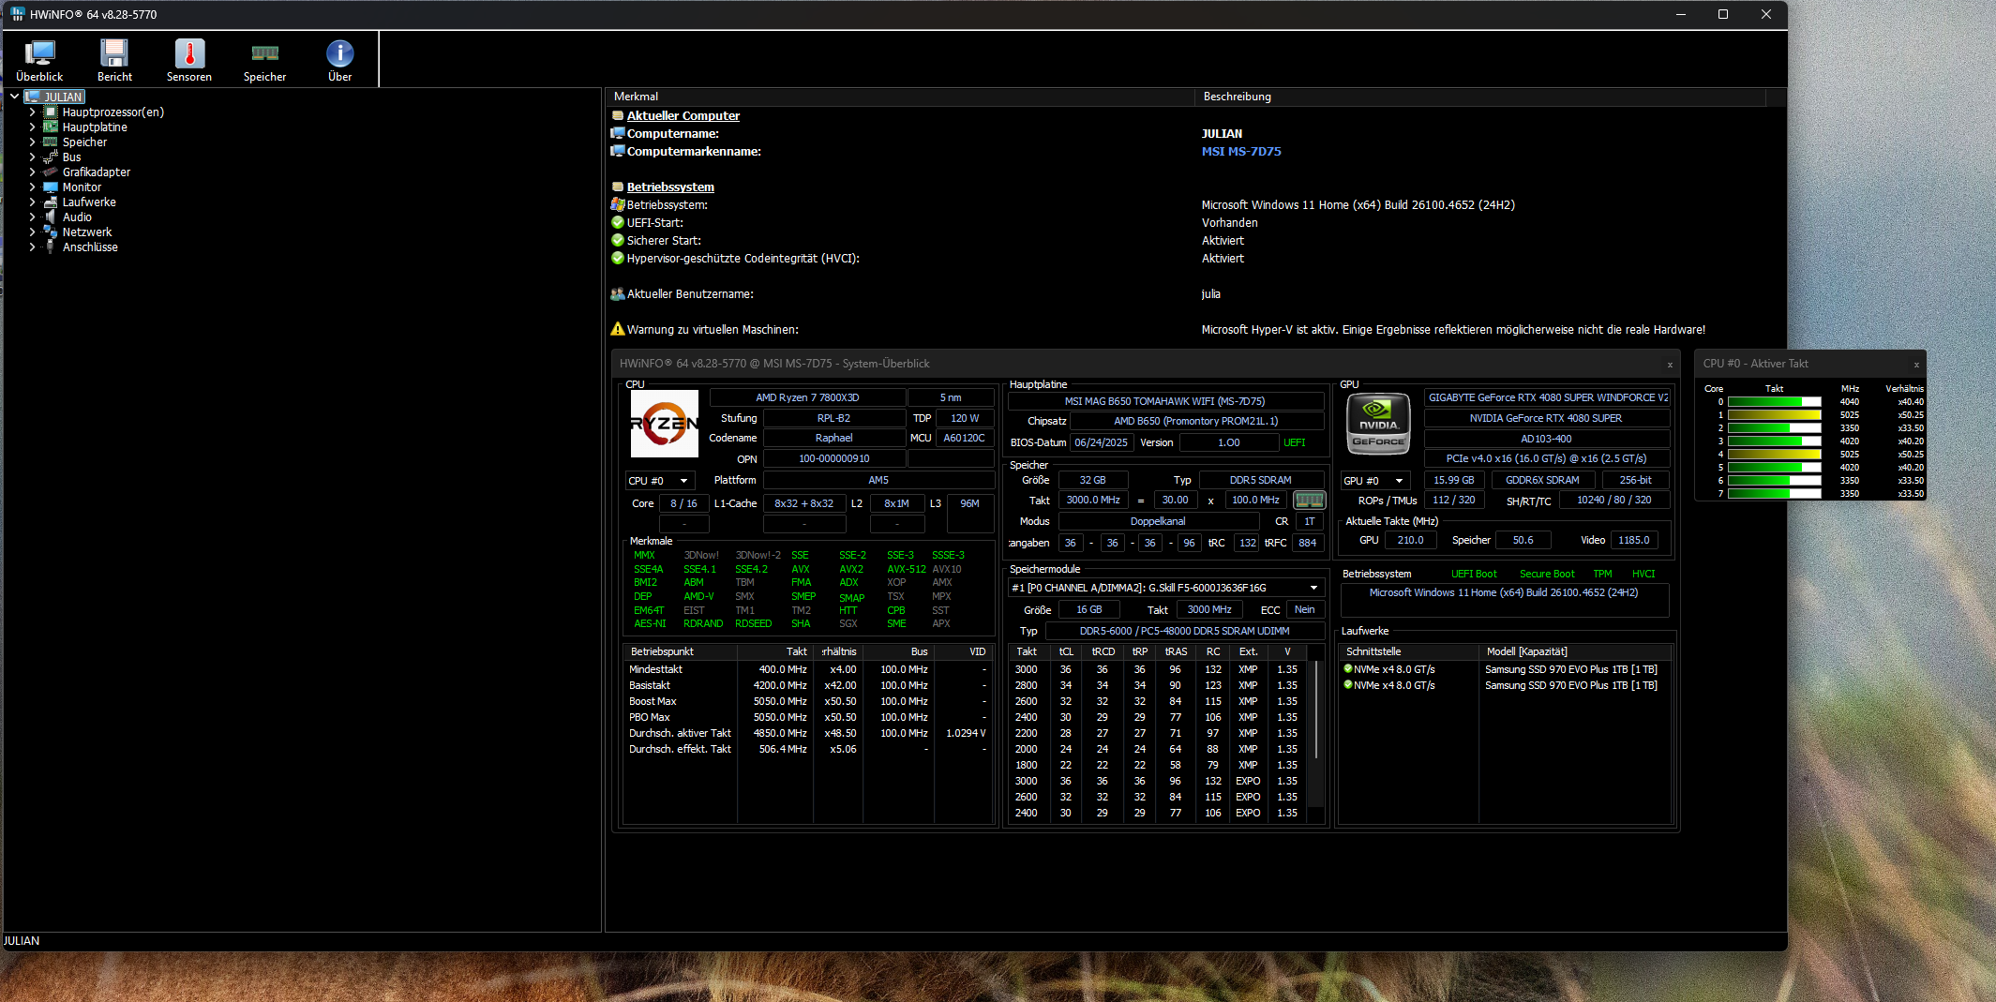Open the Speichermodule DIMM selector dropdown
Screen dimensions: 1996x1002
point(1166,588)
